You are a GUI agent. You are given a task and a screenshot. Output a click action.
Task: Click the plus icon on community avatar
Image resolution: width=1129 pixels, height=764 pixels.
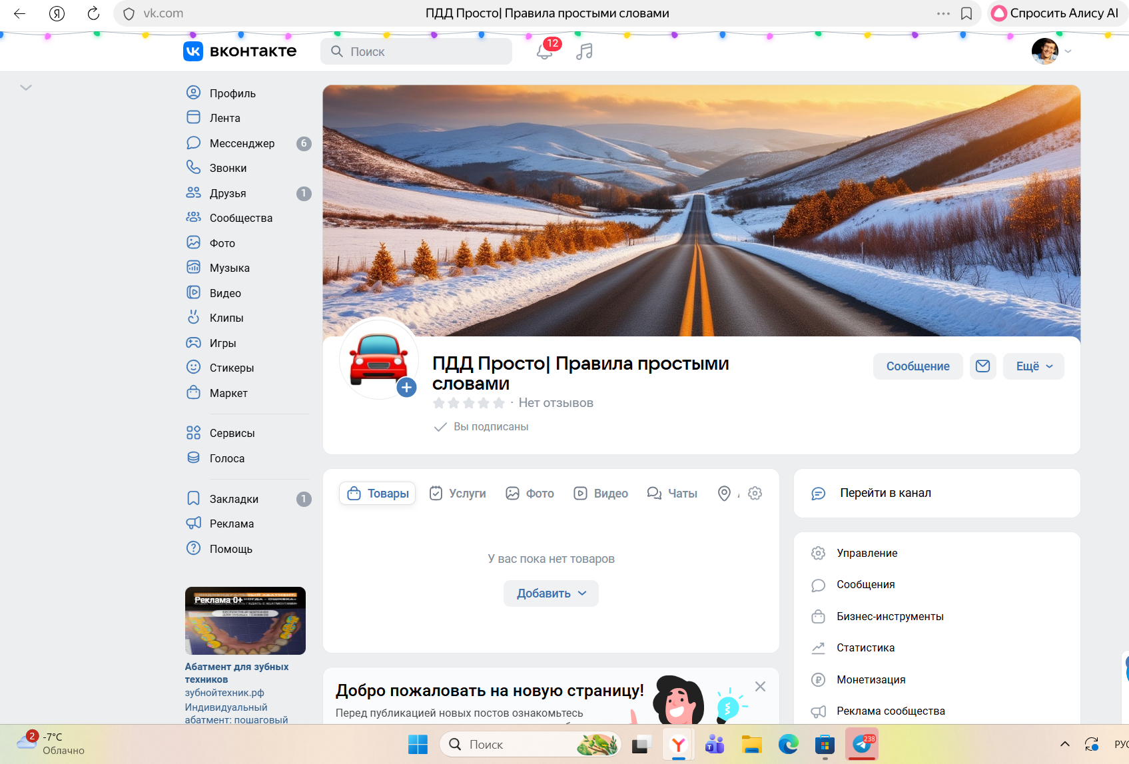click(406, 388)
